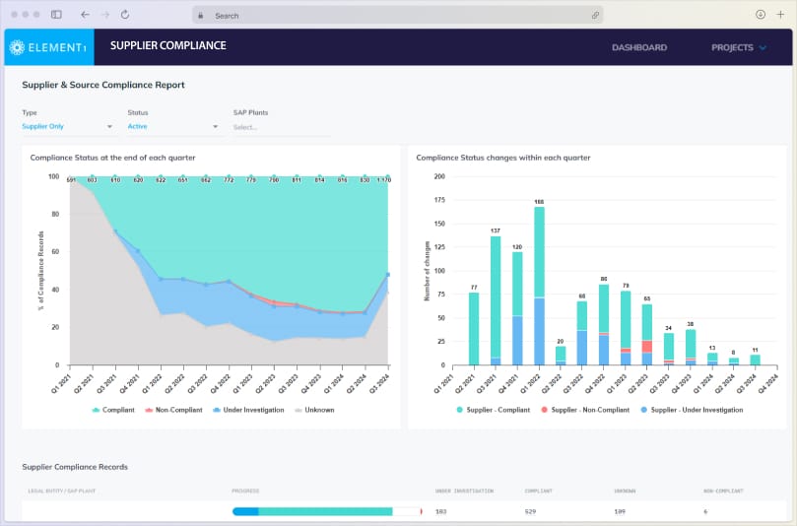The image size is (797, 526).
Task: Expand the Status dropdown set to Active
Action: [172, 127]
